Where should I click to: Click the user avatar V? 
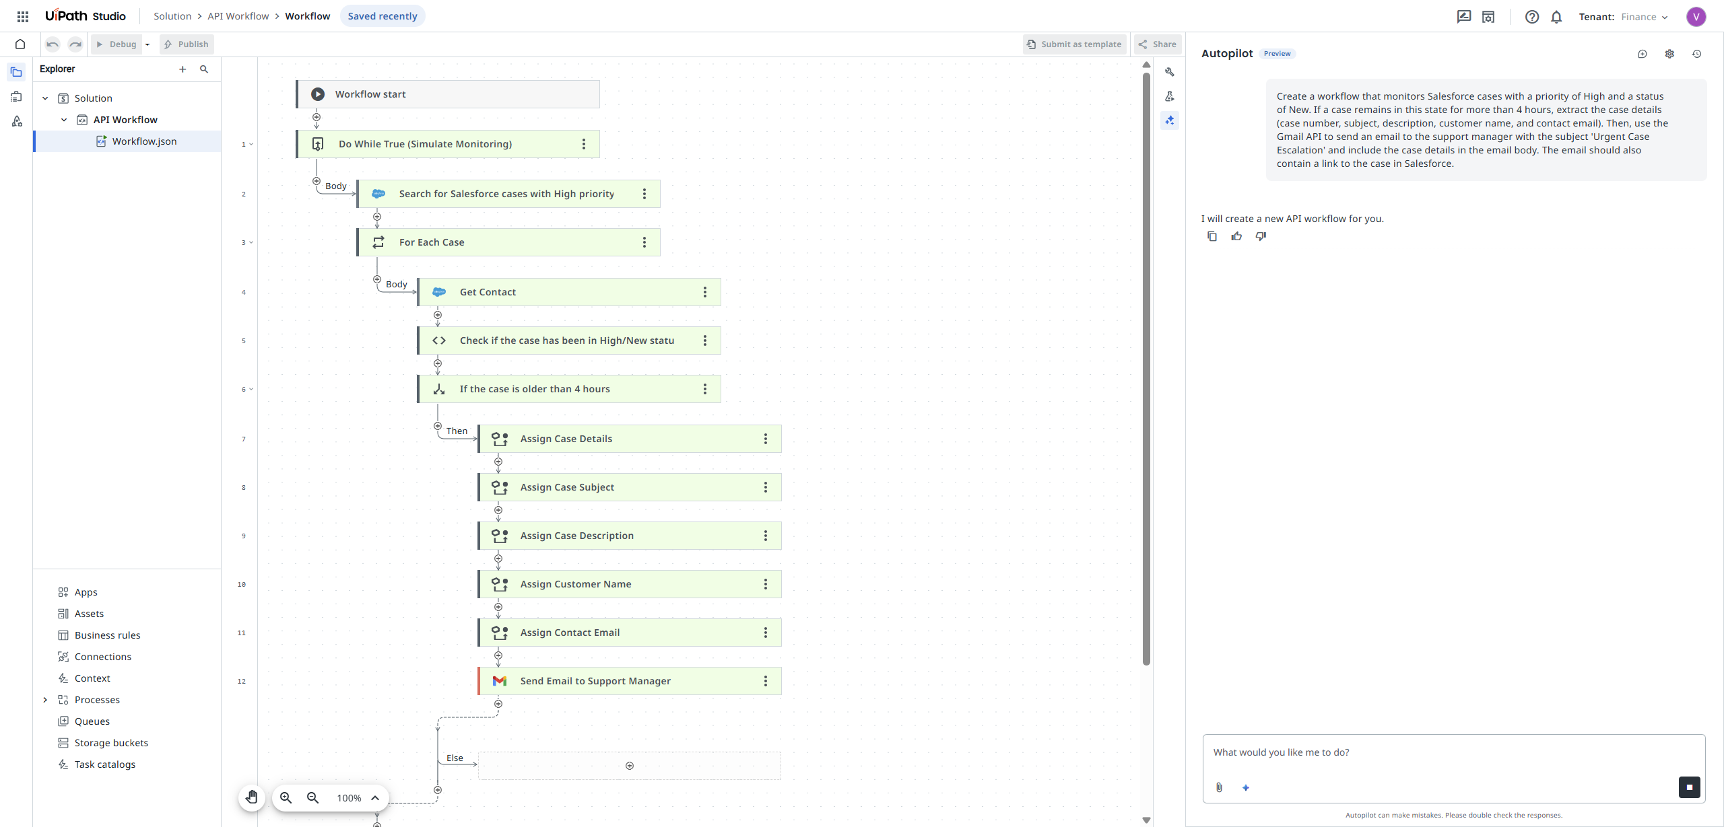1696,17
